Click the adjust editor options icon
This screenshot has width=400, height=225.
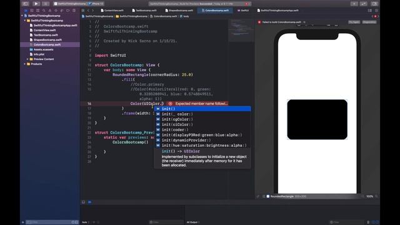pyautogui.click(x=370, y=11)
